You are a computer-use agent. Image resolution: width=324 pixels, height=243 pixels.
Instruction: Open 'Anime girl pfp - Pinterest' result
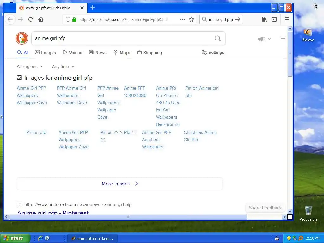point(53,212)
